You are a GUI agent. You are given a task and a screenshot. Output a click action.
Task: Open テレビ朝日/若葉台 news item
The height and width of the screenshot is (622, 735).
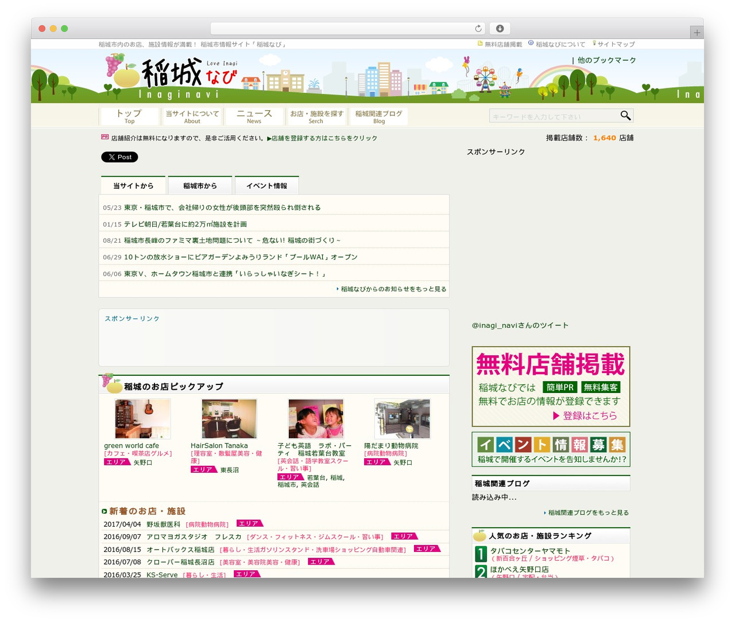[x=185, y=224]
